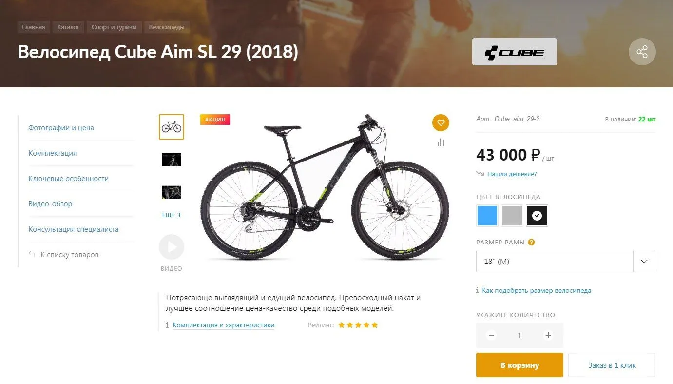
Task: Select the blue bike color
Action: (x=487, y=216)
